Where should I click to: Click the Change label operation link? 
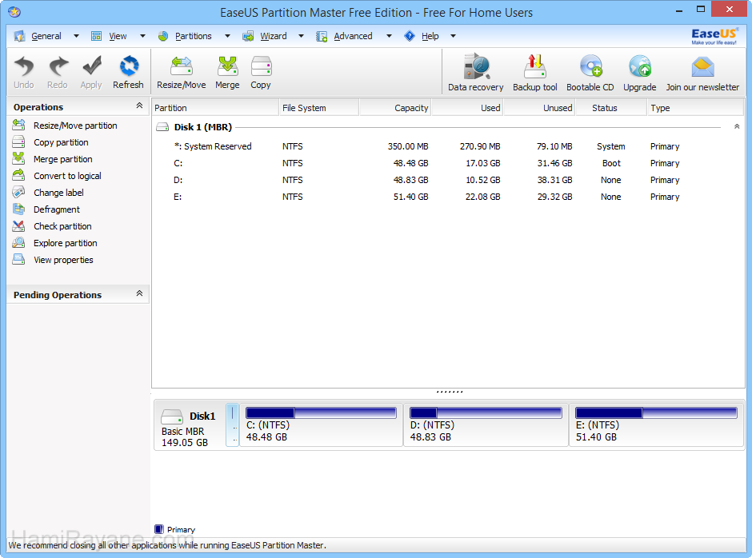click(x=58, y=193)
